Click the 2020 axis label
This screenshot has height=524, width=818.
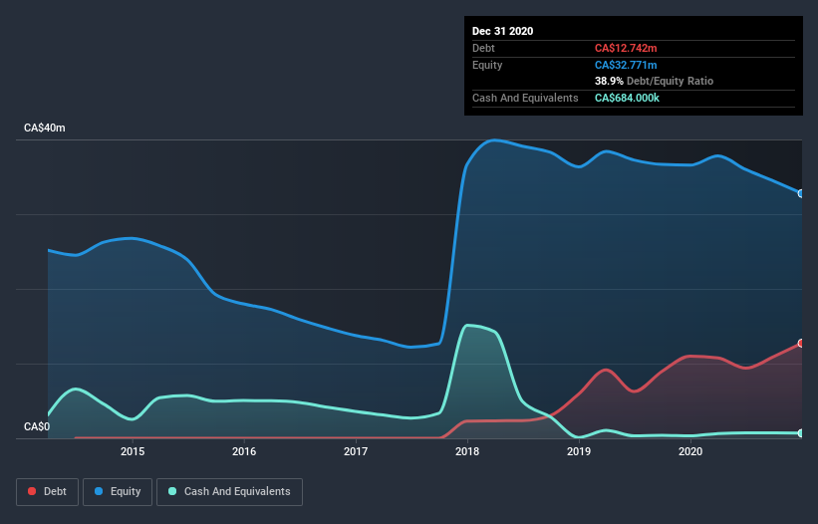(690, 451)
